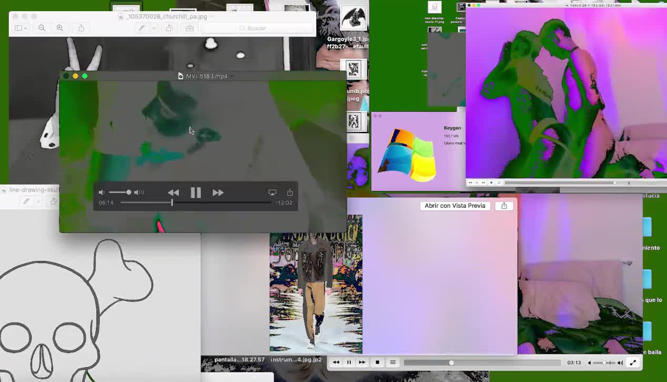Zoom out in the churchill Preview window
The width and height of the screenshot is (667, 382).
coord(42,28)
